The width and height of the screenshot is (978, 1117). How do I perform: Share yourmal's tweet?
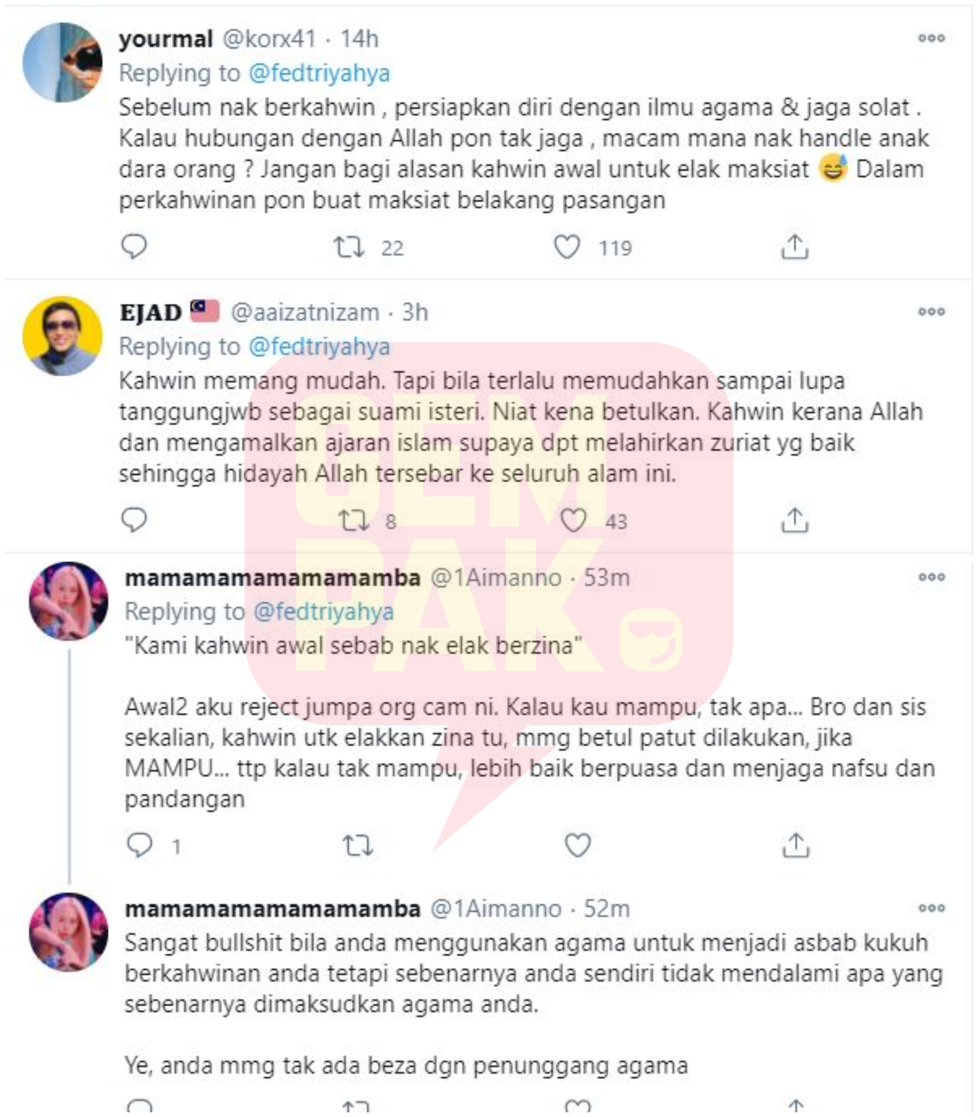coord(795,247)
